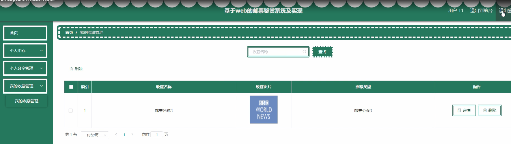Click the 推荐类型 column header

point(363,87)
